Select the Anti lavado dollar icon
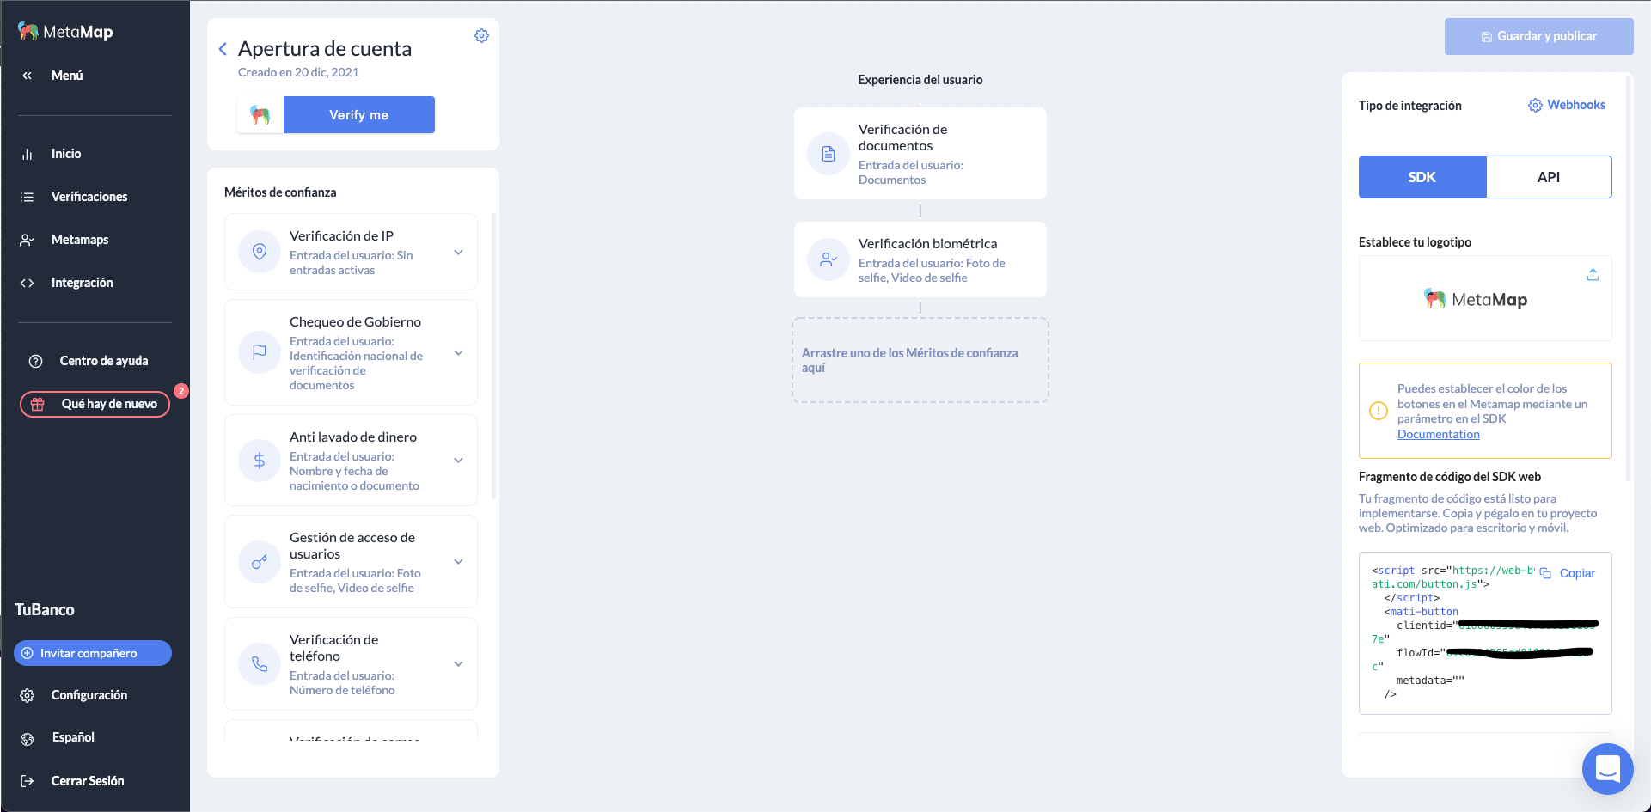 tap(259, 460)
